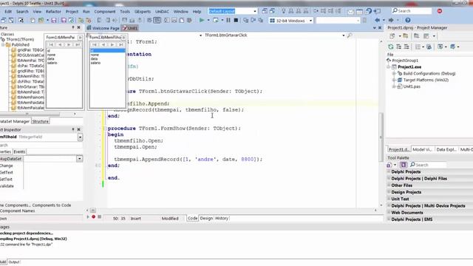This screenshot has height=266, width=473.
Task: Expand Target Platforms (Win32) node
Action: (x=394, y=80)
